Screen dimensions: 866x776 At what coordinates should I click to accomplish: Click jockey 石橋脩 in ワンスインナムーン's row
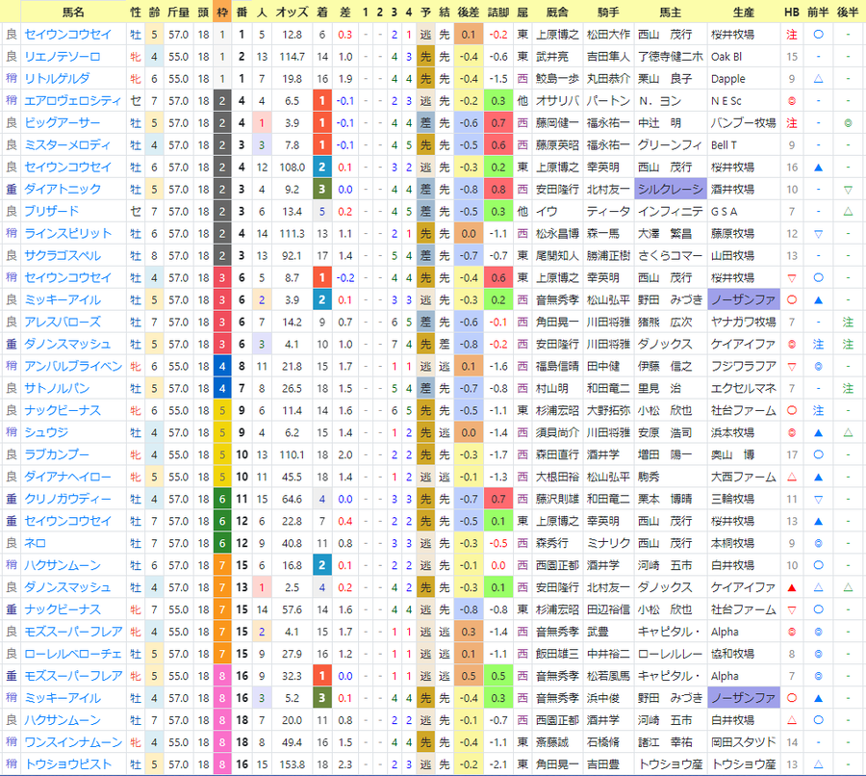pos(603,742)
